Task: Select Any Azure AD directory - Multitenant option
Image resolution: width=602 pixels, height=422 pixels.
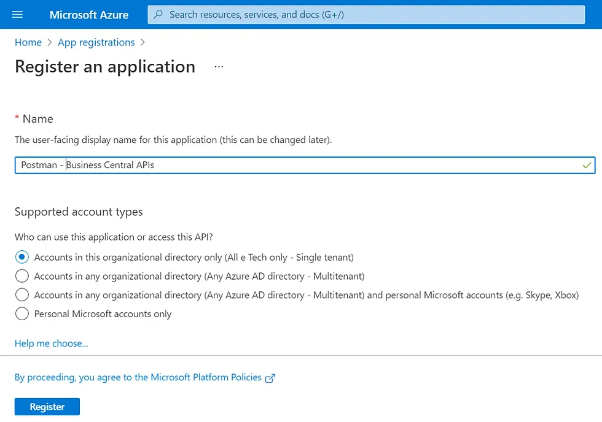Action: click(x=22, y=275)
